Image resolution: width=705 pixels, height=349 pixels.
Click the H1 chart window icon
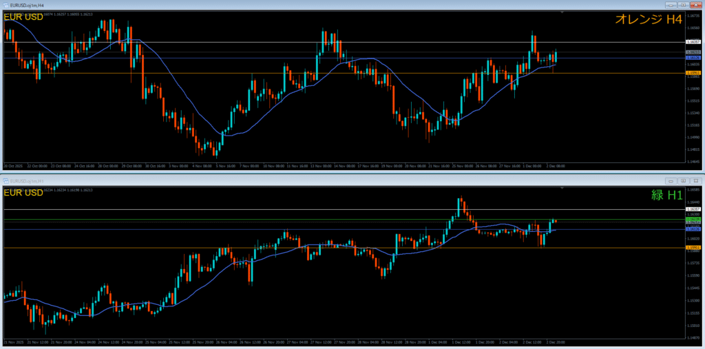click(6, 181)
